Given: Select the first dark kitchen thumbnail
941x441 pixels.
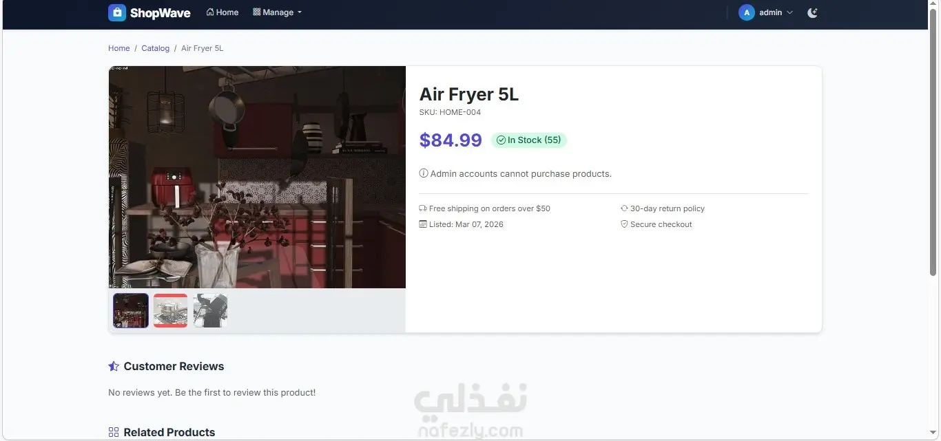Looking at the screenshot, I should 131,310.
